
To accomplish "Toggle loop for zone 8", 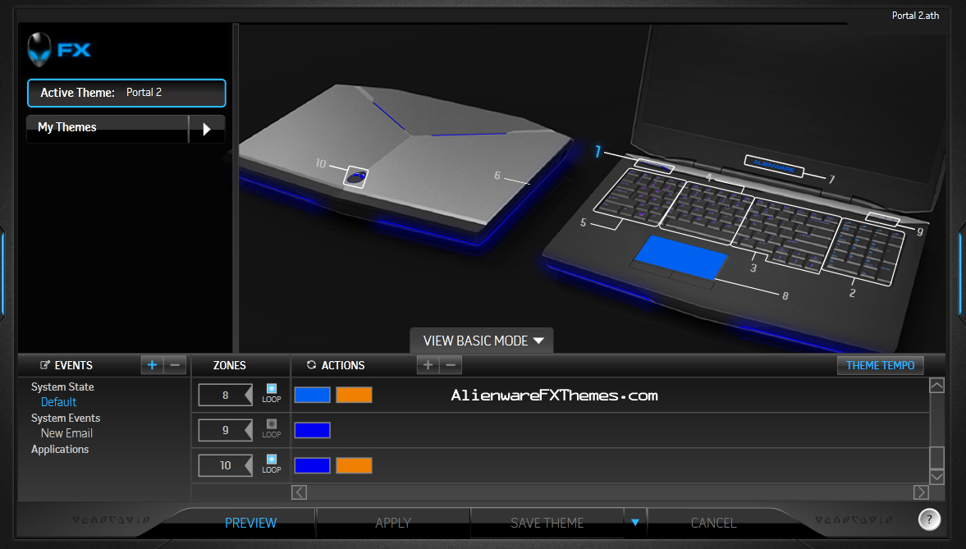I will [x=271, y=389].
